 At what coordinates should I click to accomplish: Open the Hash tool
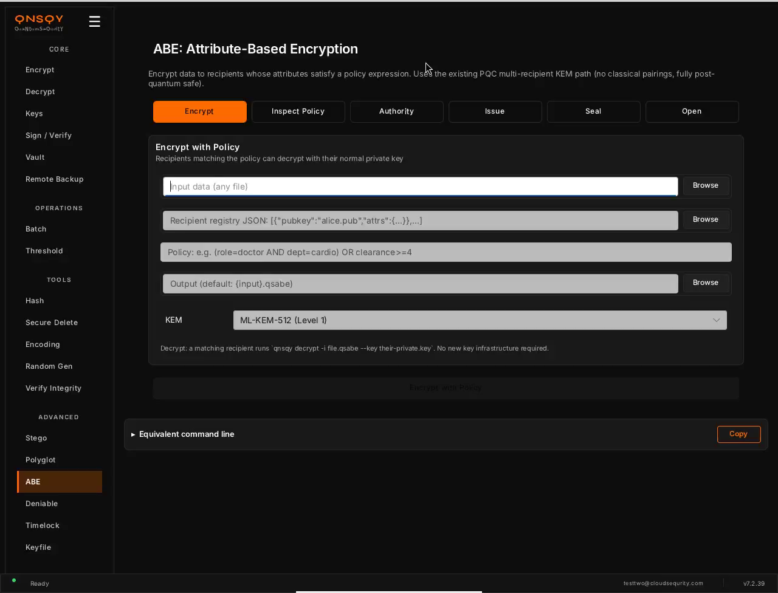(x=60, y=301)
